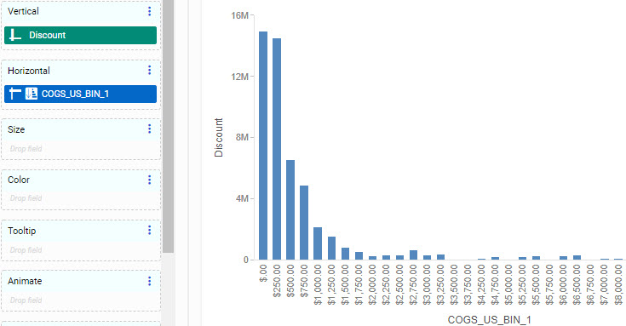Viewport: 626px width, 326px height.
Task: Click the $3,000.00 x-axis label
Action: point(427,284)
